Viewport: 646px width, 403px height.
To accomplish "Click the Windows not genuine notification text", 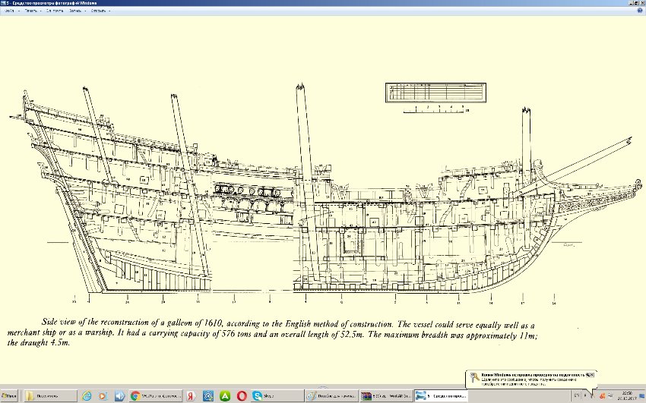I will (x=534, y=379).
